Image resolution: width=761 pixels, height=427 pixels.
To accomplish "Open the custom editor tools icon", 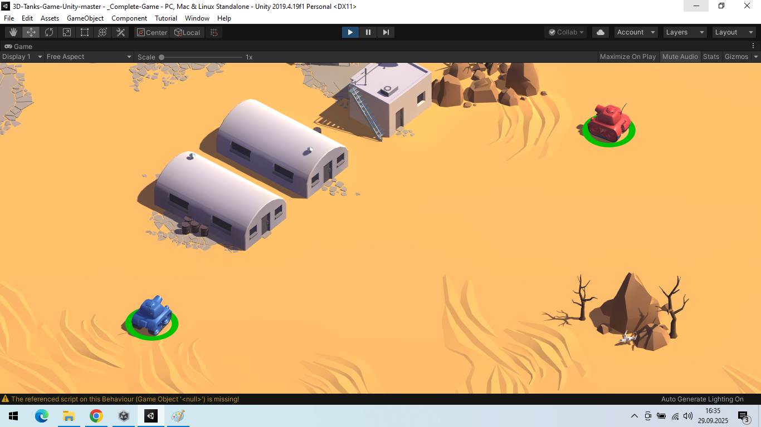I will coord(120,32).
